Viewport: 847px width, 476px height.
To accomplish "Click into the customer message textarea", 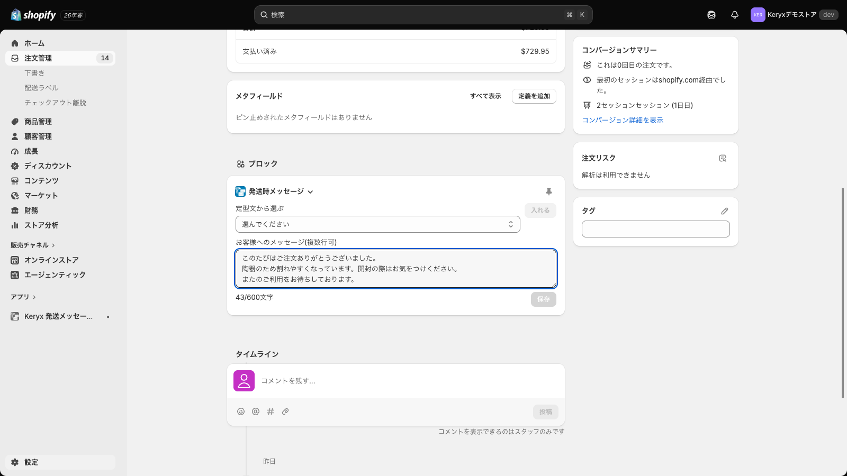I will coord(396,269).
